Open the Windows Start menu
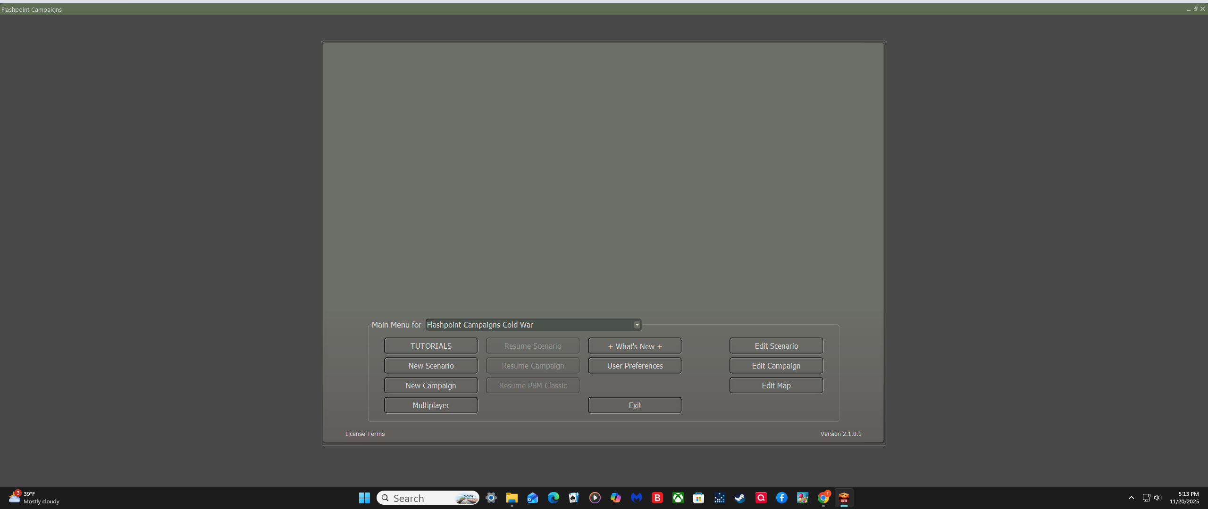The image size is (1208, 509). pos(364,498)
